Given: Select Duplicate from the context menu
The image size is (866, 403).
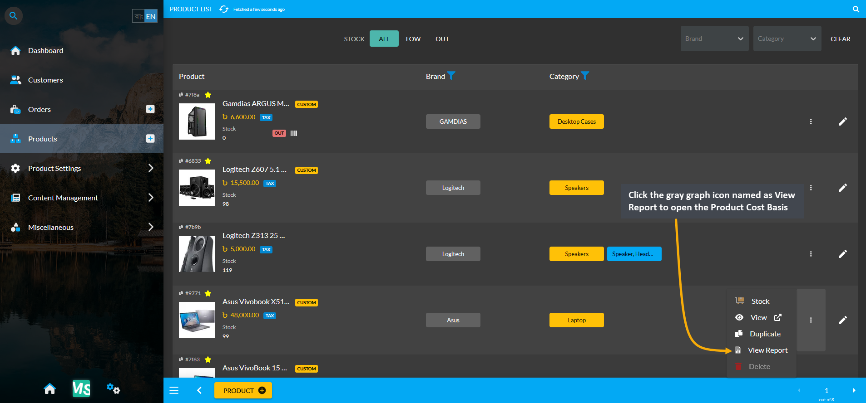Looking at the screenshot, I should [761, 334].
